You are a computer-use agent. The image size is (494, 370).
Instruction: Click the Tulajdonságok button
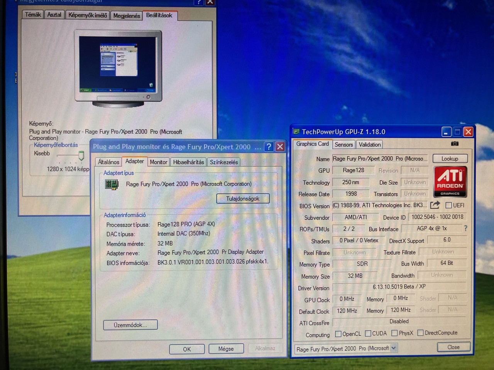pyautogui.click(x=243, y=198)
